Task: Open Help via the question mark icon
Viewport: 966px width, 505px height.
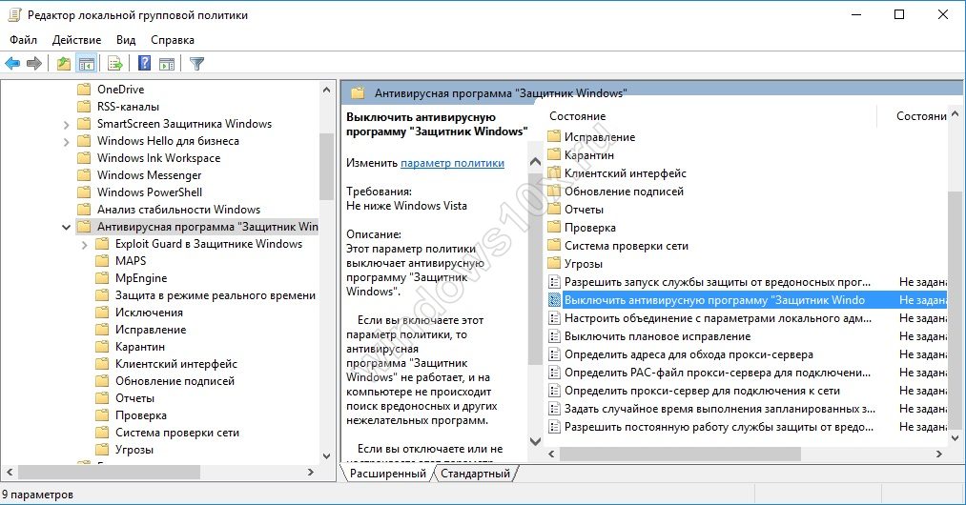Action: pyautogui.click(x=144, y=64)
